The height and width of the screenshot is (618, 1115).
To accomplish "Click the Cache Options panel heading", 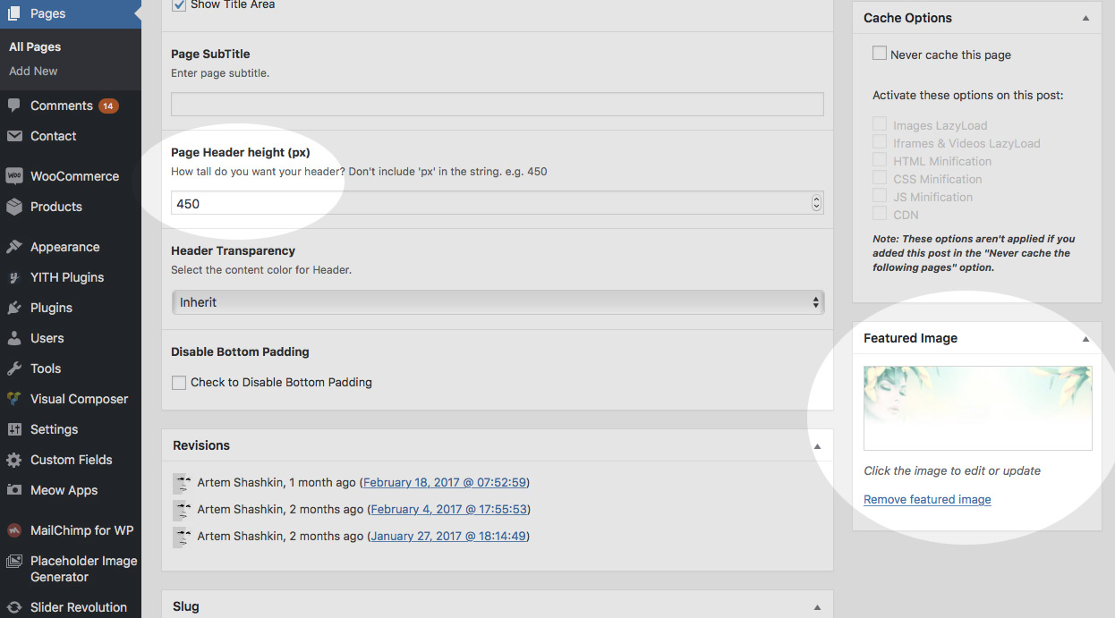I will 907,18.
